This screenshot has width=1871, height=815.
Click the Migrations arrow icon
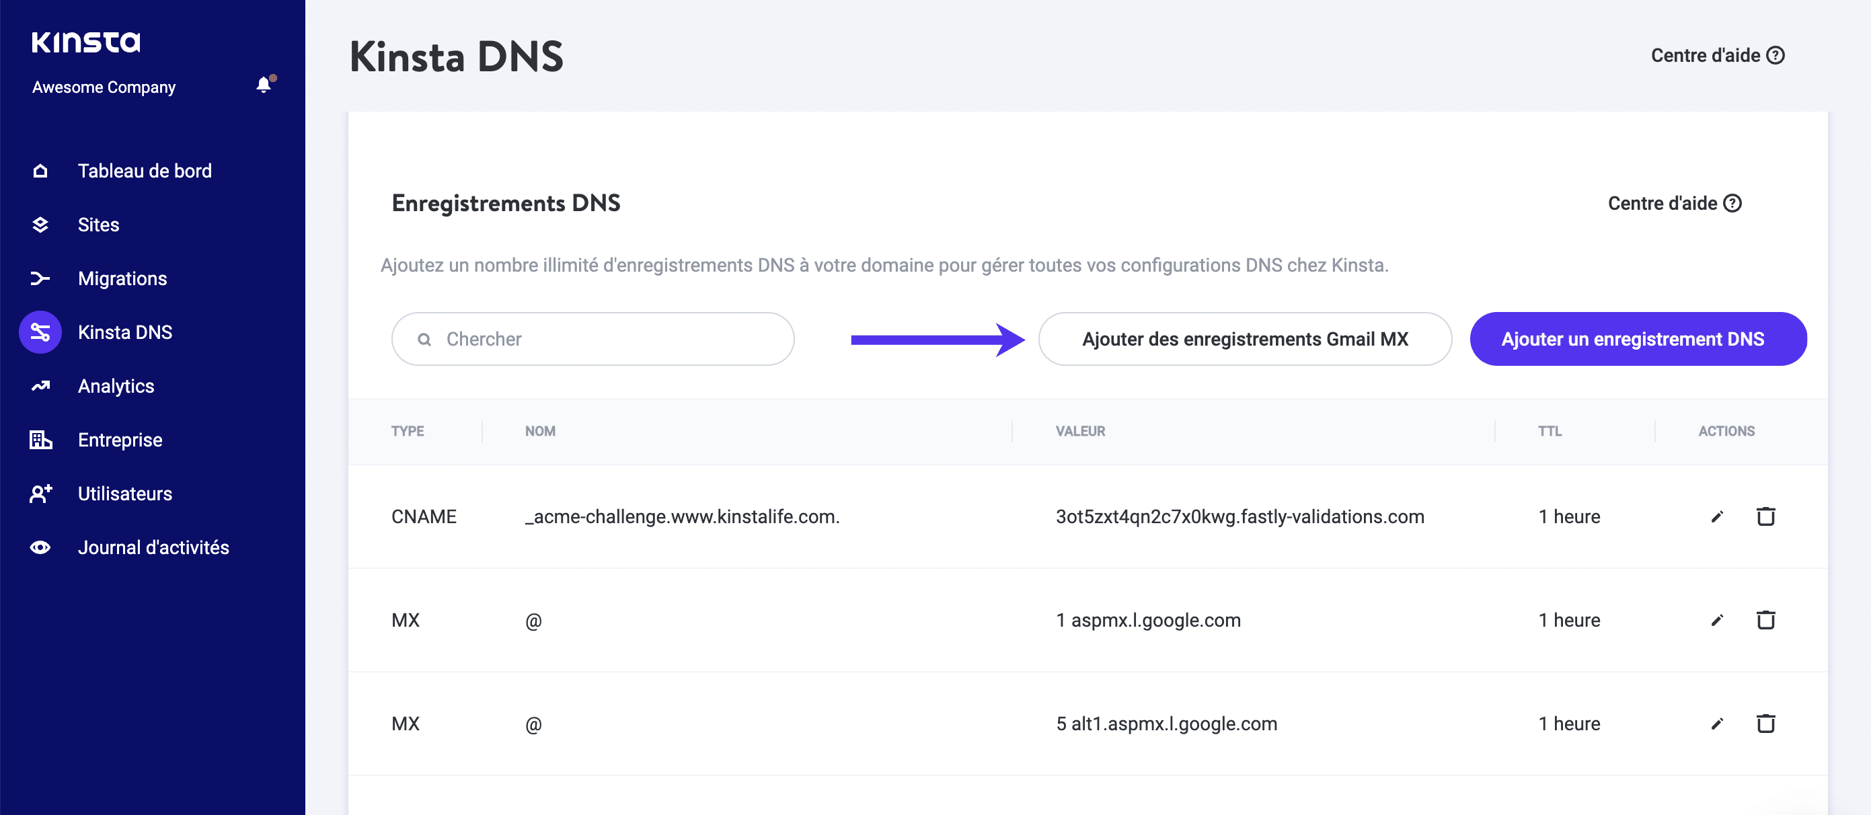[x=40, y=278]
